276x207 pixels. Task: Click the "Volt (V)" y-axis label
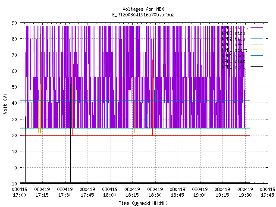(5, 103)
